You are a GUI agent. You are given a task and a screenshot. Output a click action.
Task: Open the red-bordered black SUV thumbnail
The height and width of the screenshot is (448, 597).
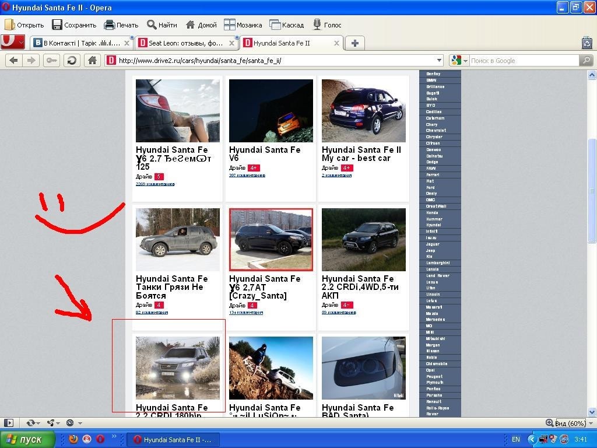click(x=271, y=239)
